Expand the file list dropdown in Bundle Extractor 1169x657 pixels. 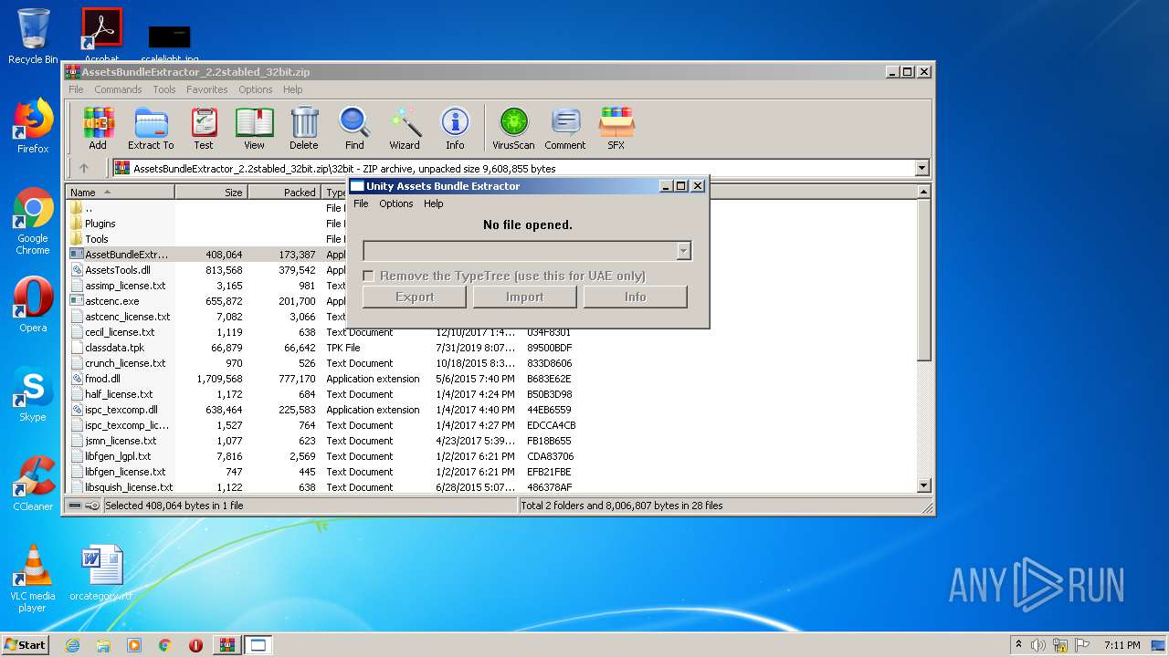(683, 251)
